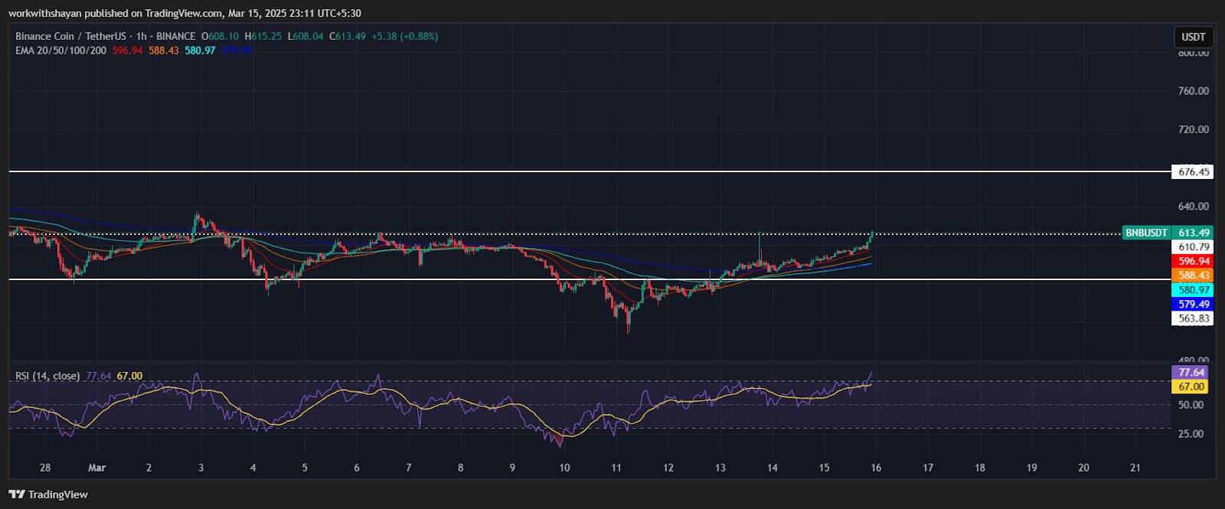Expand the RSI (14, close) indicator legend
1225x509 pixels.
(47, 376)
